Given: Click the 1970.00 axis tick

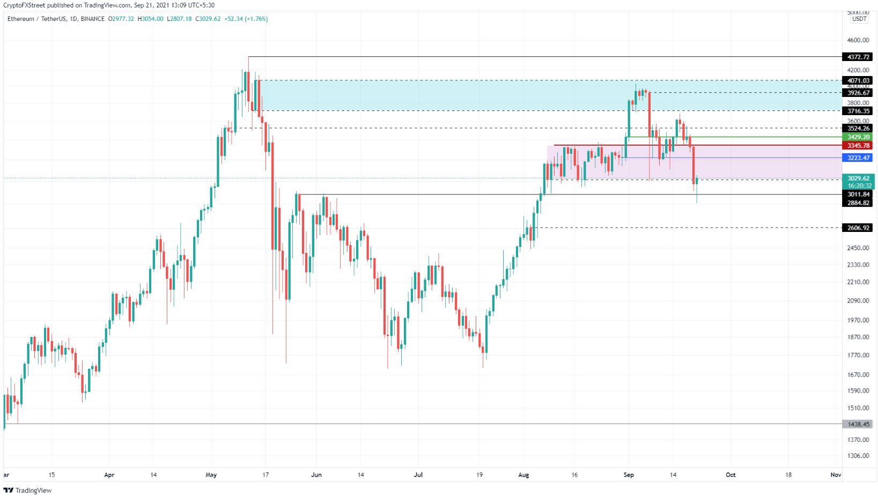Looking at the screenshot, I should click(x=858, y=320).
